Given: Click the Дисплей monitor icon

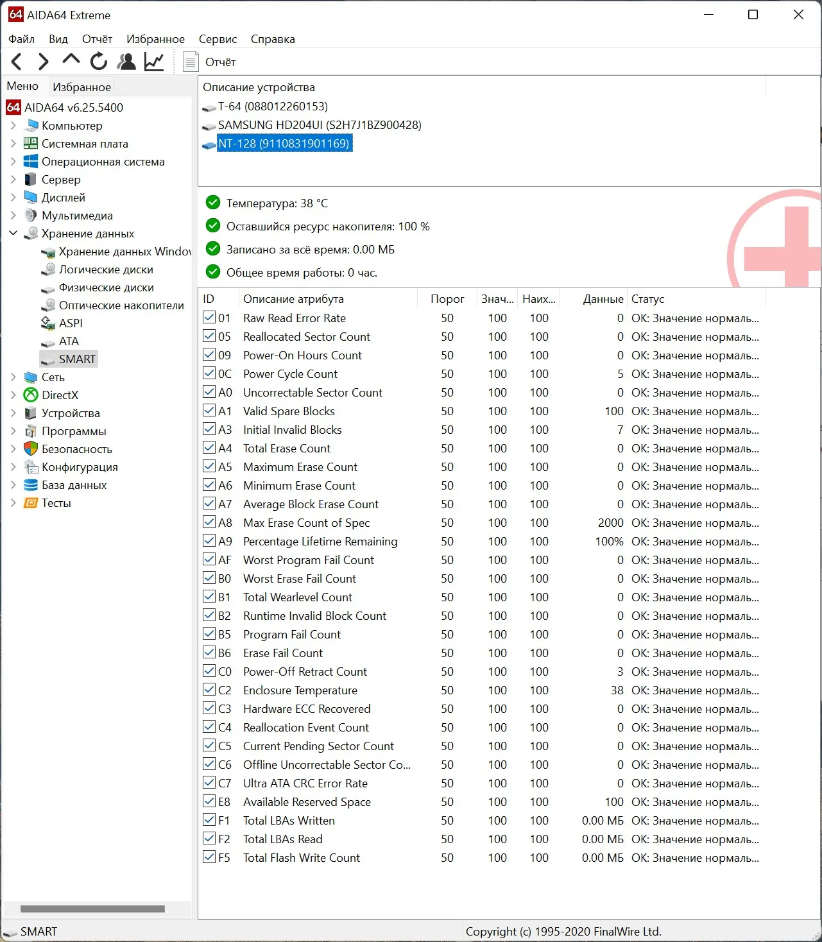Looking at the screenshot, I should pos(31,197).
